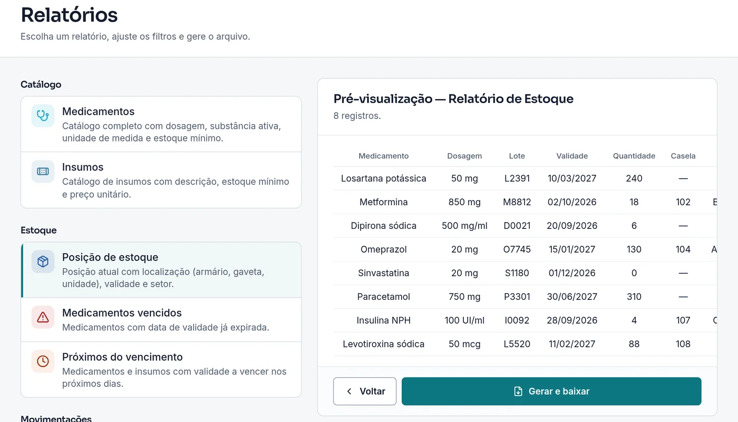This screenshot has width=738, height=422.
Task: Click the Estoque section label
Action: coord(38,230)
